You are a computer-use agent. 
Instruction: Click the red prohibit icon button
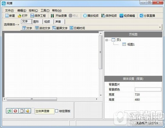point(15,111)
